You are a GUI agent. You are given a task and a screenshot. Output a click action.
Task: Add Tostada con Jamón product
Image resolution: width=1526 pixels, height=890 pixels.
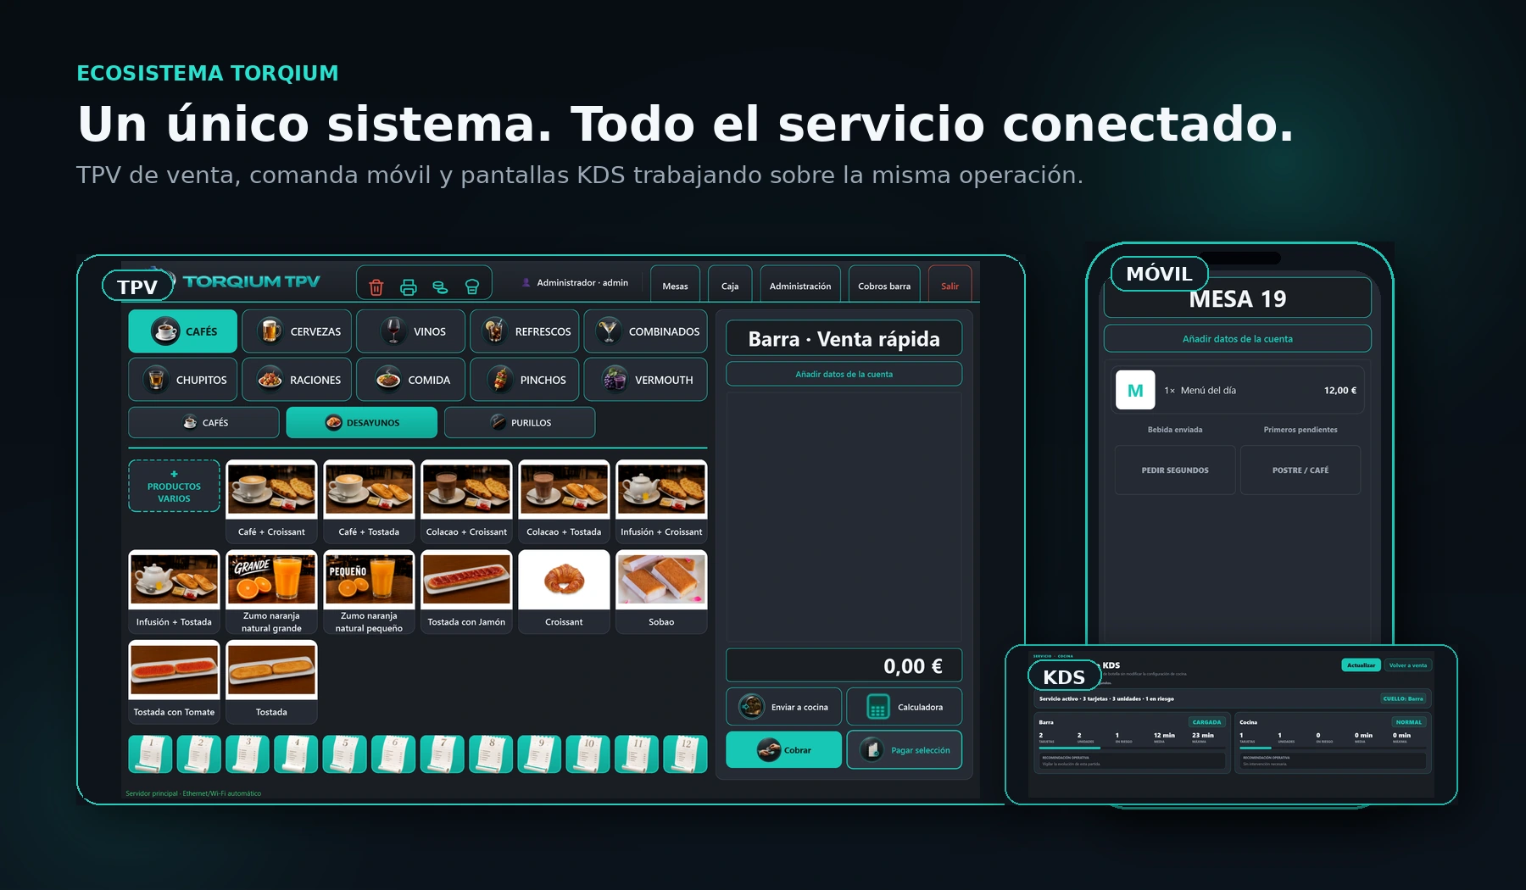(x=466, y=592)
